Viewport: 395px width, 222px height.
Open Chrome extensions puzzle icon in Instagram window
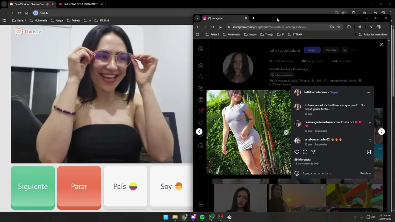(349, 27)
